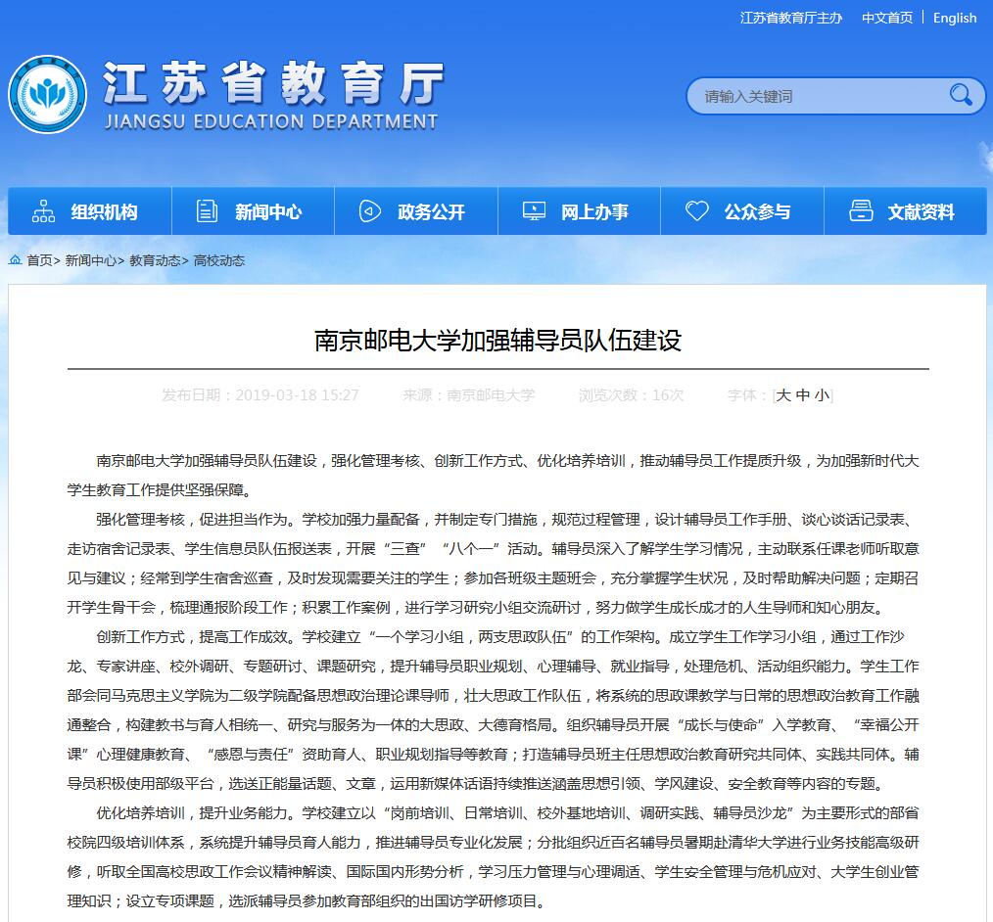Screen dimensions: 993x922
Task: Click the 网上办事 monitor icon
Action: click(534, 211)
